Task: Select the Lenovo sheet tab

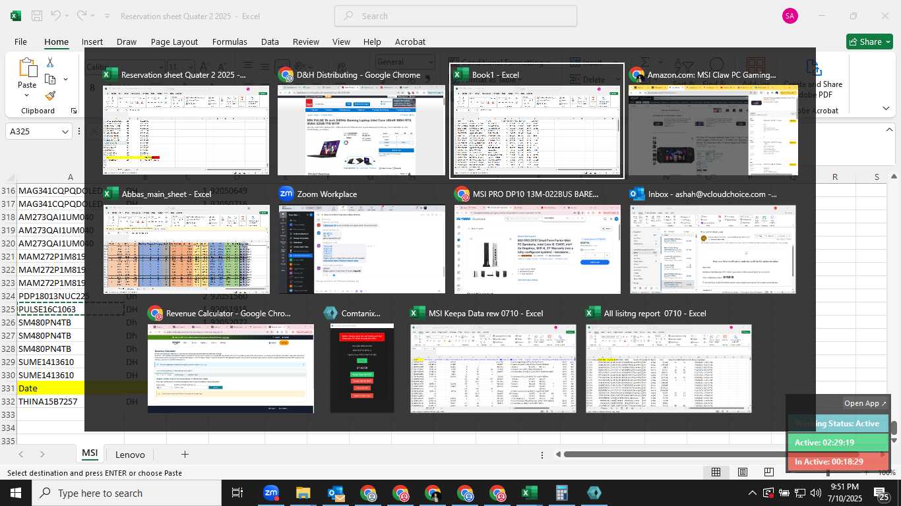Action: click(x=130, y=454)
